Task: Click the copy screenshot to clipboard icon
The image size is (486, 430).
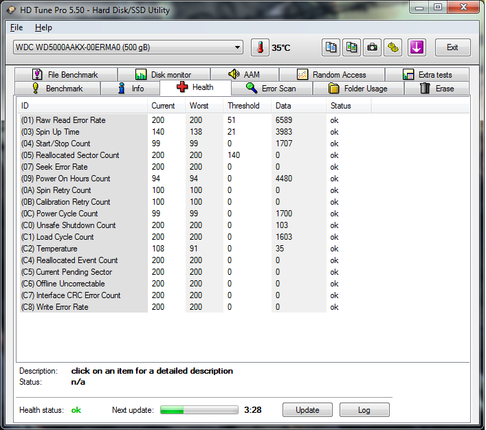Action: click(351, 47)
